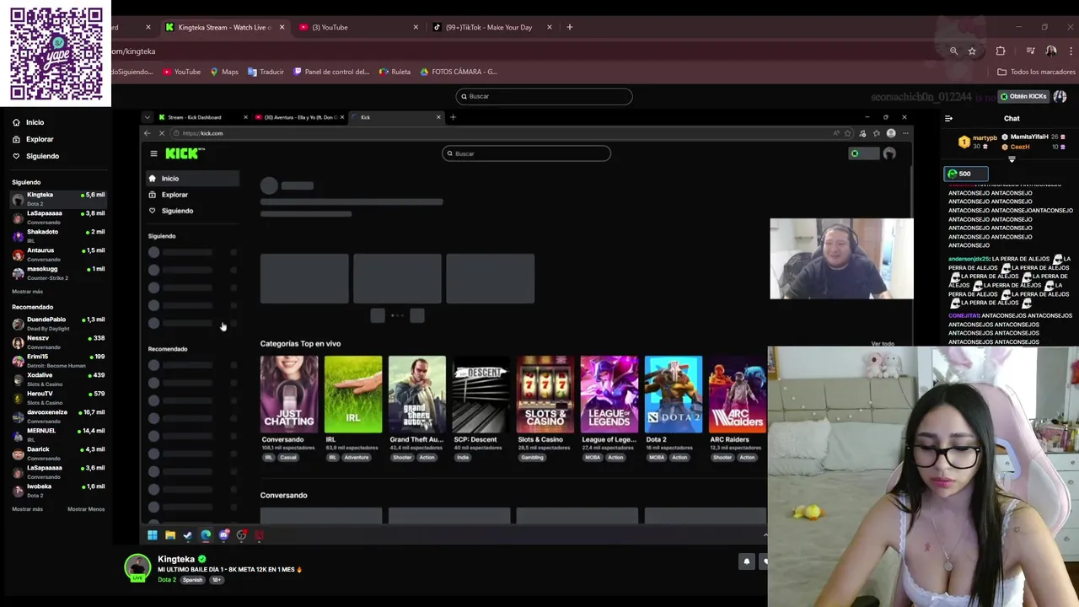The height and width of the screenshot is (607, 1079).
Task: Click the Obtén KICKs button
Action: pyautogui.click(x=1023, y=96)
